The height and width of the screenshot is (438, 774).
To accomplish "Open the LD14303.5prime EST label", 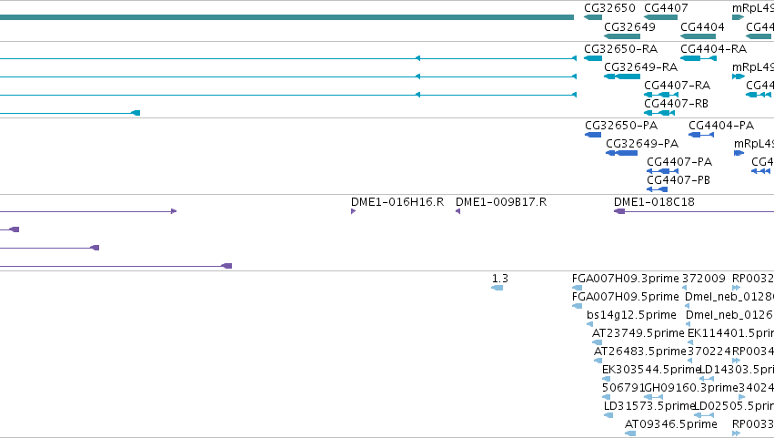I will pos(737,370).
